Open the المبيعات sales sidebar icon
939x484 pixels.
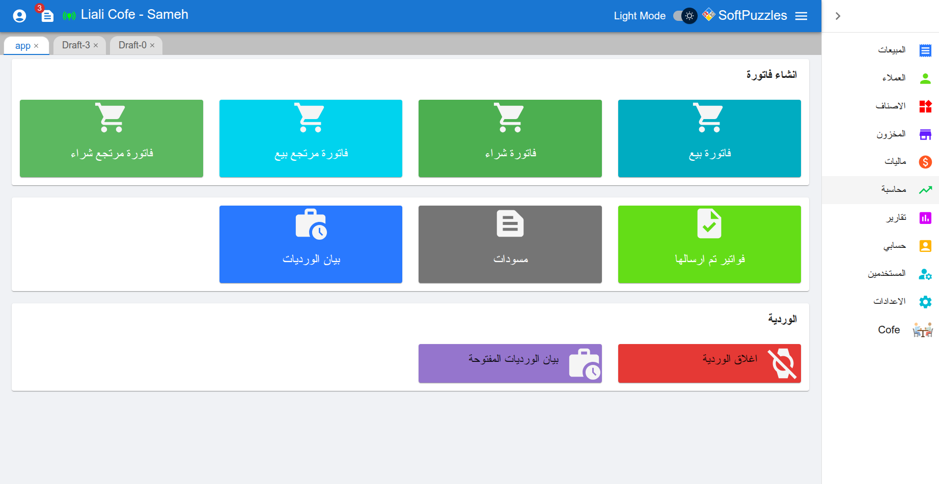pos(925,50)
